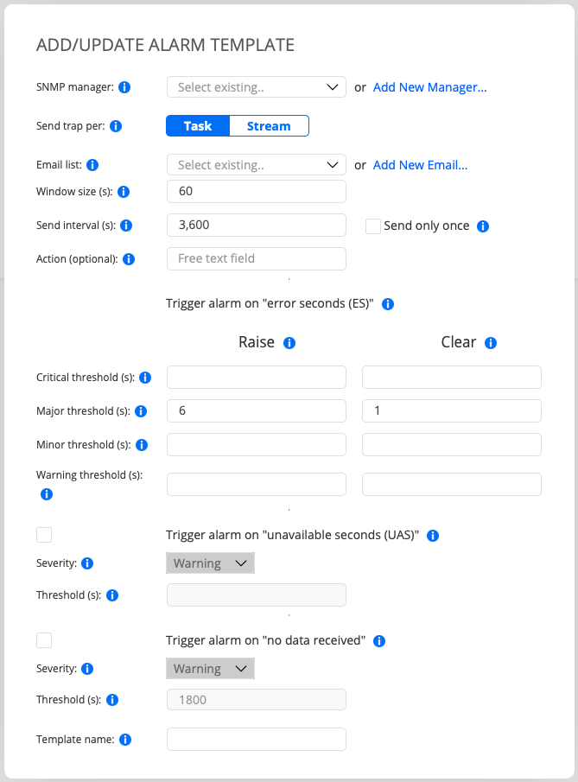Switch trap sending to Stream

coord(268,125)
